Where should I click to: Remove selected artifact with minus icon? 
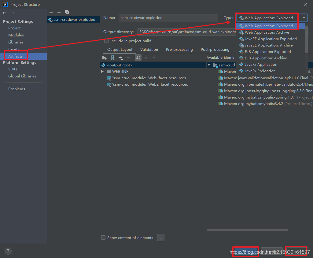pos(59,12)
